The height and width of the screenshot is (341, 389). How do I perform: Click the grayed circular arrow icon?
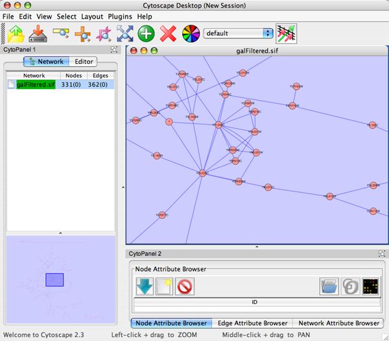pos(350,286)
